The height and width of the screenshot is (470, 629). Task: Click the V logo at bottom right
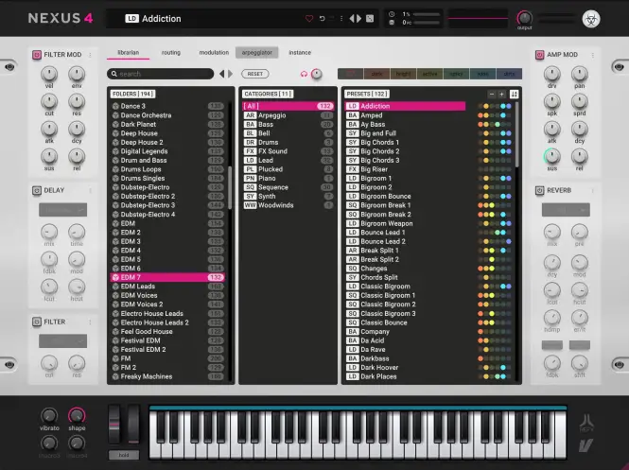click(586, 445)
